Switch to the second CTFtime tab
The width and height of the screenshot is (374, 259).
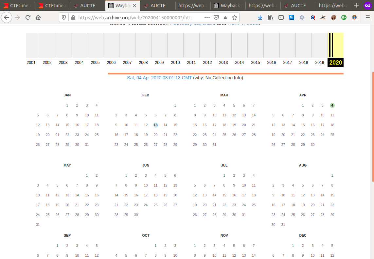[52, 6]
